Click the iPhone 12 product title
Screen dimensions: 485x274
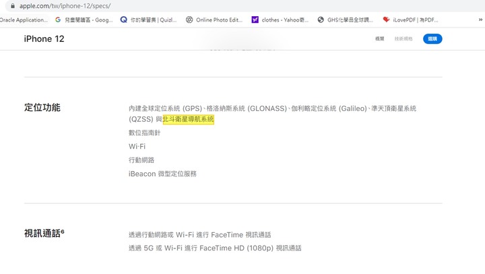pos(44,39)
